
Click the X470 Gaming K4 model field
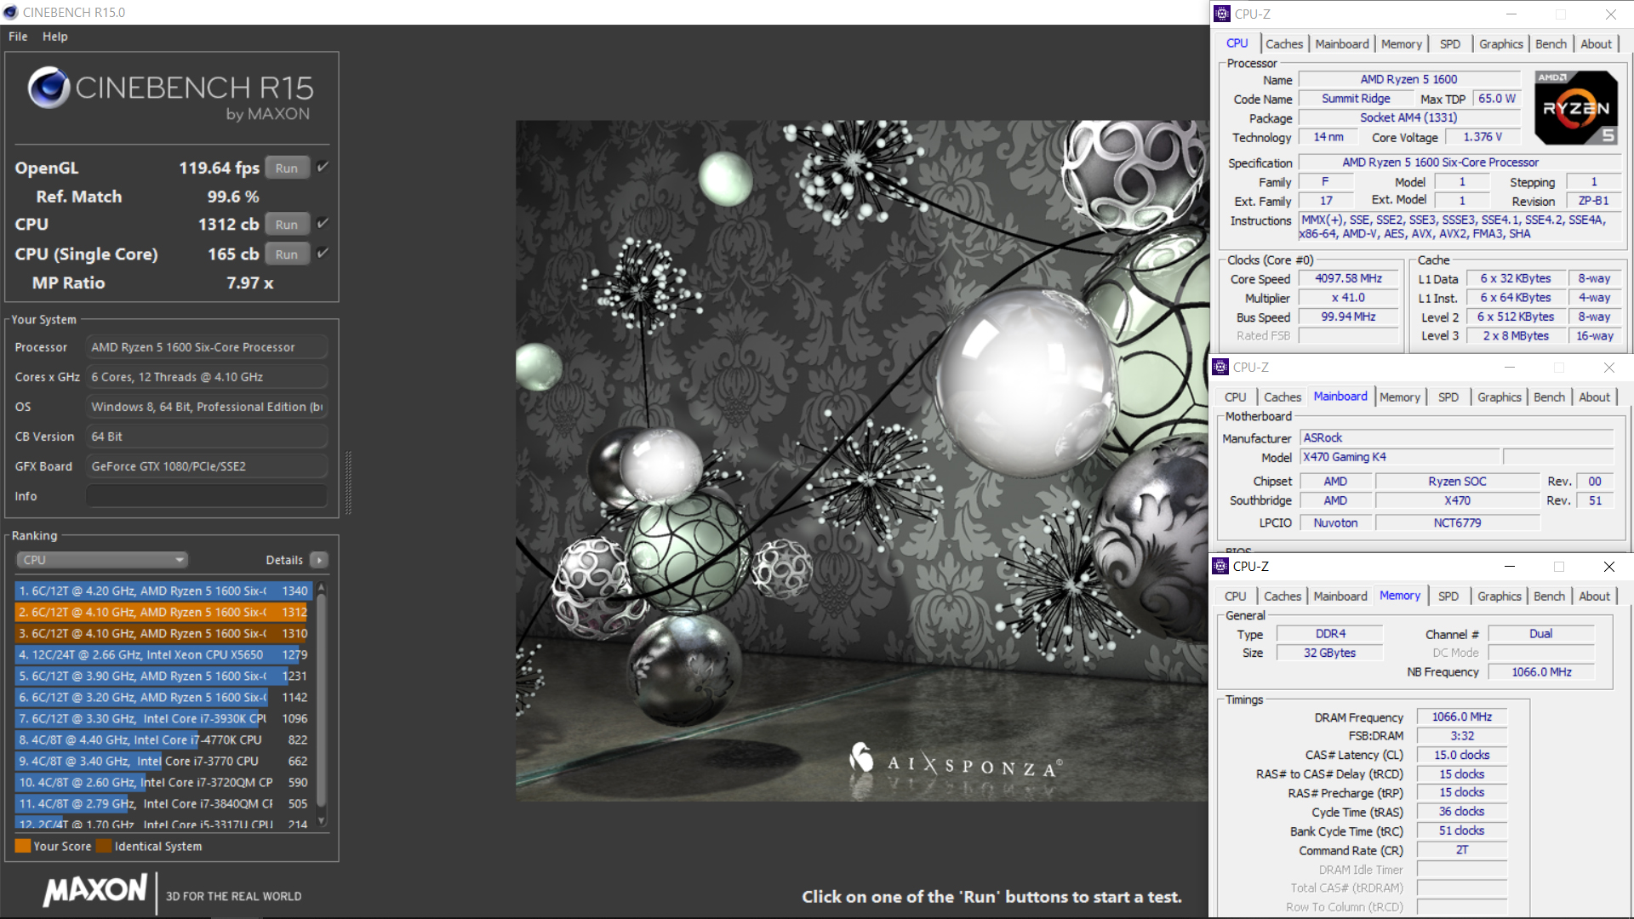tap(1399, 457)
